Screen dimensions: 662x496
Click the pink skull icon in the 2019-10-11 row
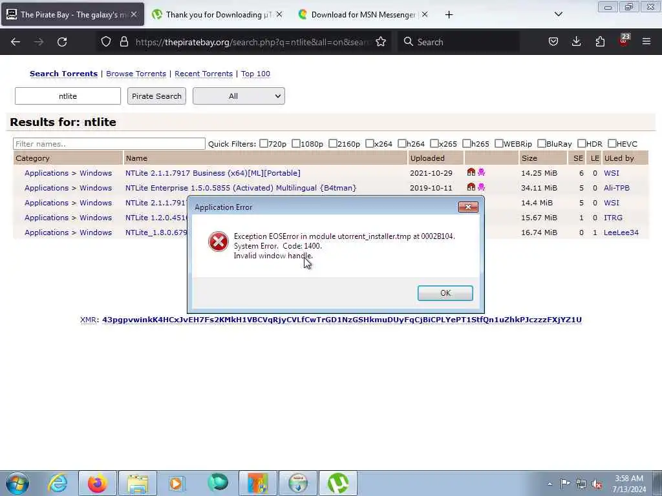point(481,187)
